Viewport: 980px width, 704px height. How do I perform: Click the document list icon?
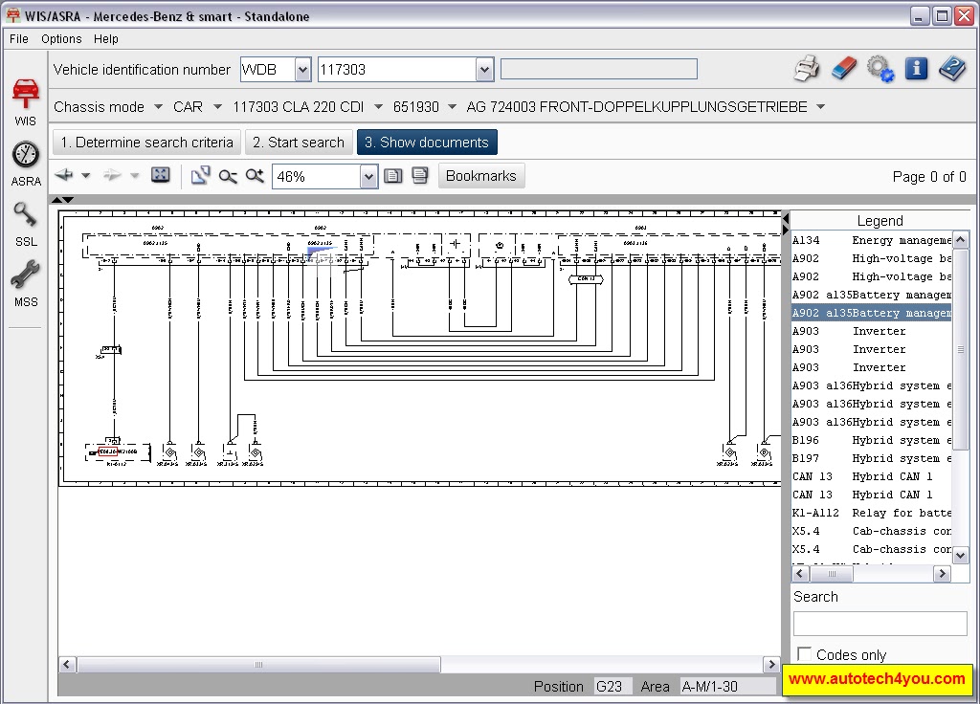[x=392, y=176]
